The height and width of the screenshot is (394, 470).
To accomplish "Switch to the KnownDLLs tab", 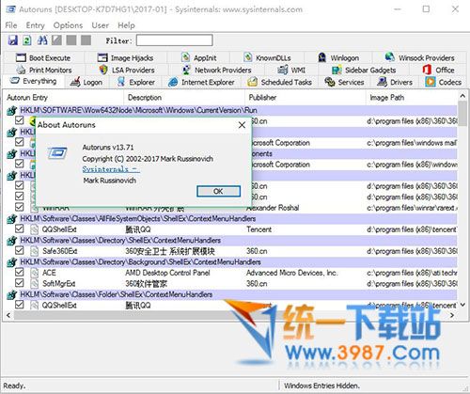I will tap(267, 57).
